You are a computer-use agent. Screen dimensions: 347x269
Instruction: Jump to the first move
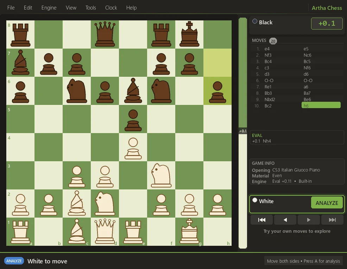262,220
